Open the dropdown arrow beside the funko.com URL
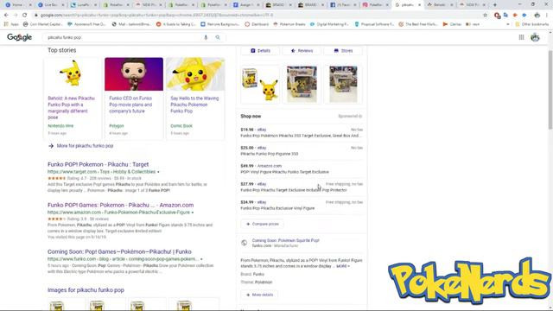This screenshot has height=311, width=553. [x=201, y=259]
